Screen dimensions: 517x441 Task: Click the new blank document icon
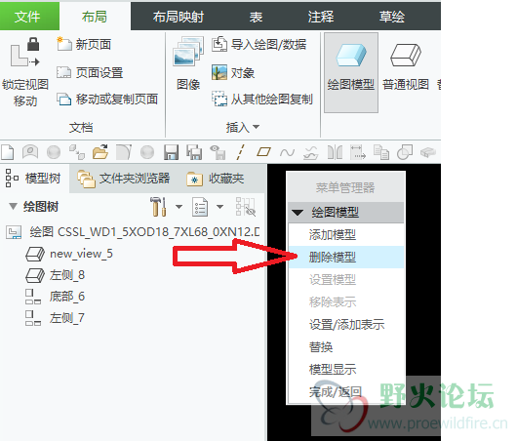click(x=8, y=152)
